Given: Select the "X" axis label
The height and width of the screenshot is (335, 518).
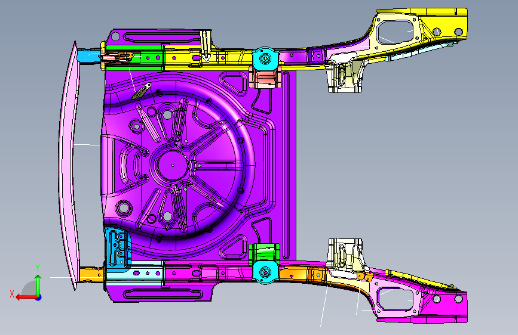Looking at the screenshot, I should click(x=12, y=294).
